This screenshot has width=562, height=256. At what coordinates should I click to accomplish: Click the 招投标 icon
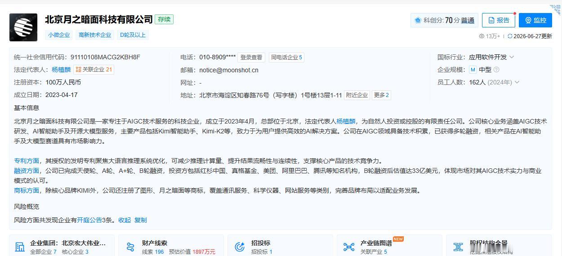[x=240, y=247]
